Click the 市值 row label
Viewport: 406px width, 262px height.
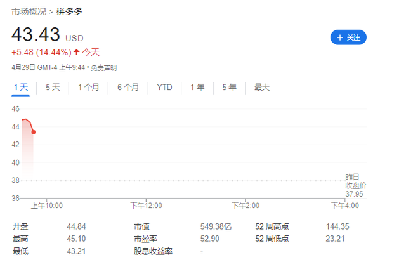click(141, 226)
